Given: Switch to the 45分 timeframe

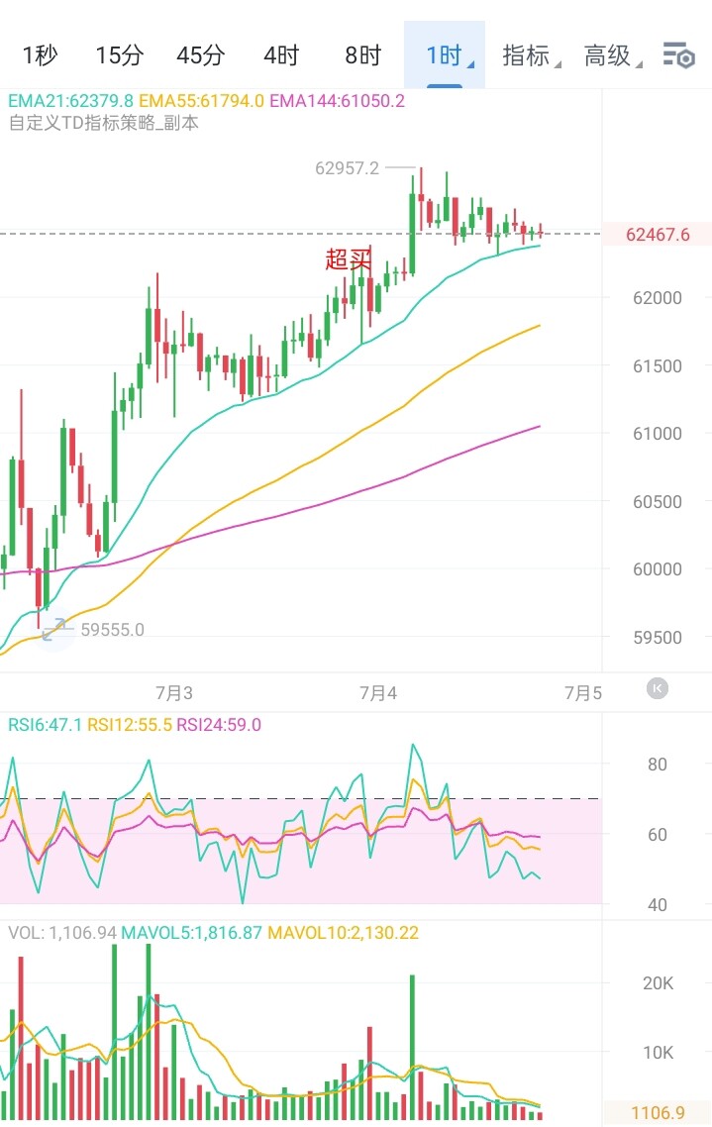Looking at the screenshot, I should pos(200,55).
